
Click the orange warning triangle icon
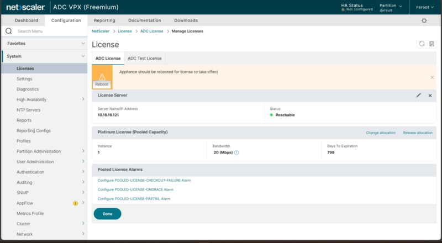click(102, 76)
